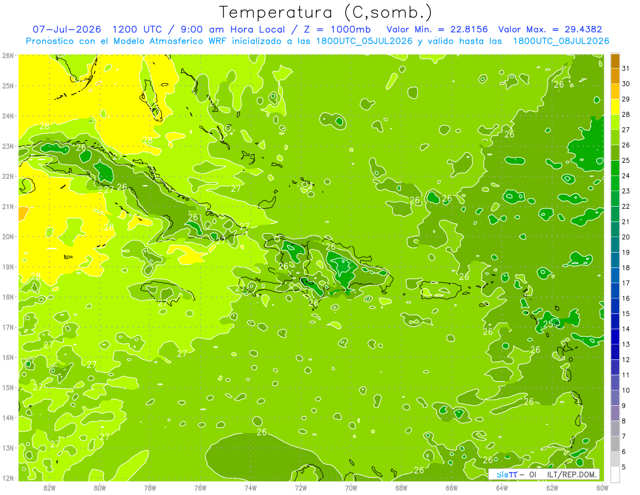Click the "23N" latitude axis label
Screen dimensions: 640x495
[7, 146]
